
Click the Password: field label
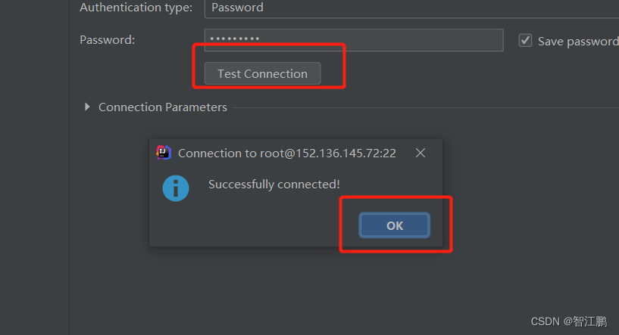coord(108,40)
